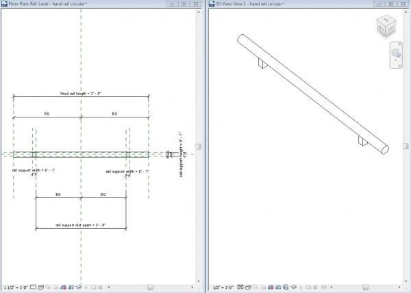Open the Detail Level icon in floor plan view
411x293 pixels.
click(33, 287)
